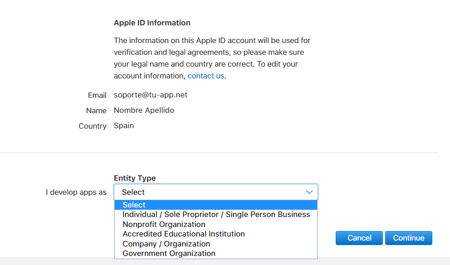Pick Nonprofit Organization from the list

pyautogui.click(x=164, y=224)
